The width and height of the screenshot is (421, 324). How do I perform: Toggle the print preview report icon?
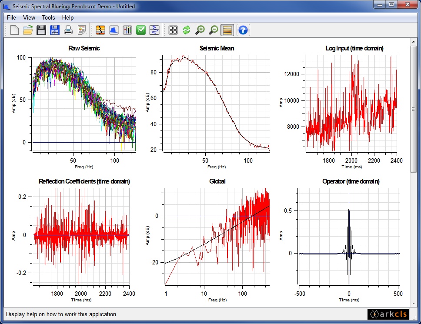82,30
